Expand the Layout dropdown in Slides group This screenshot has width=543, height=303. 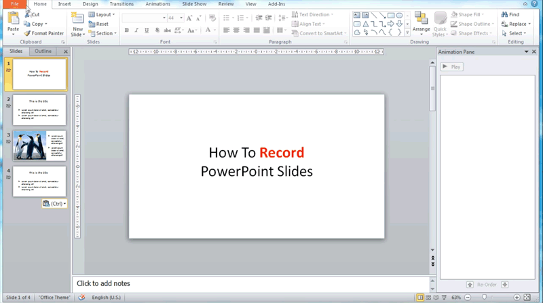102,14
